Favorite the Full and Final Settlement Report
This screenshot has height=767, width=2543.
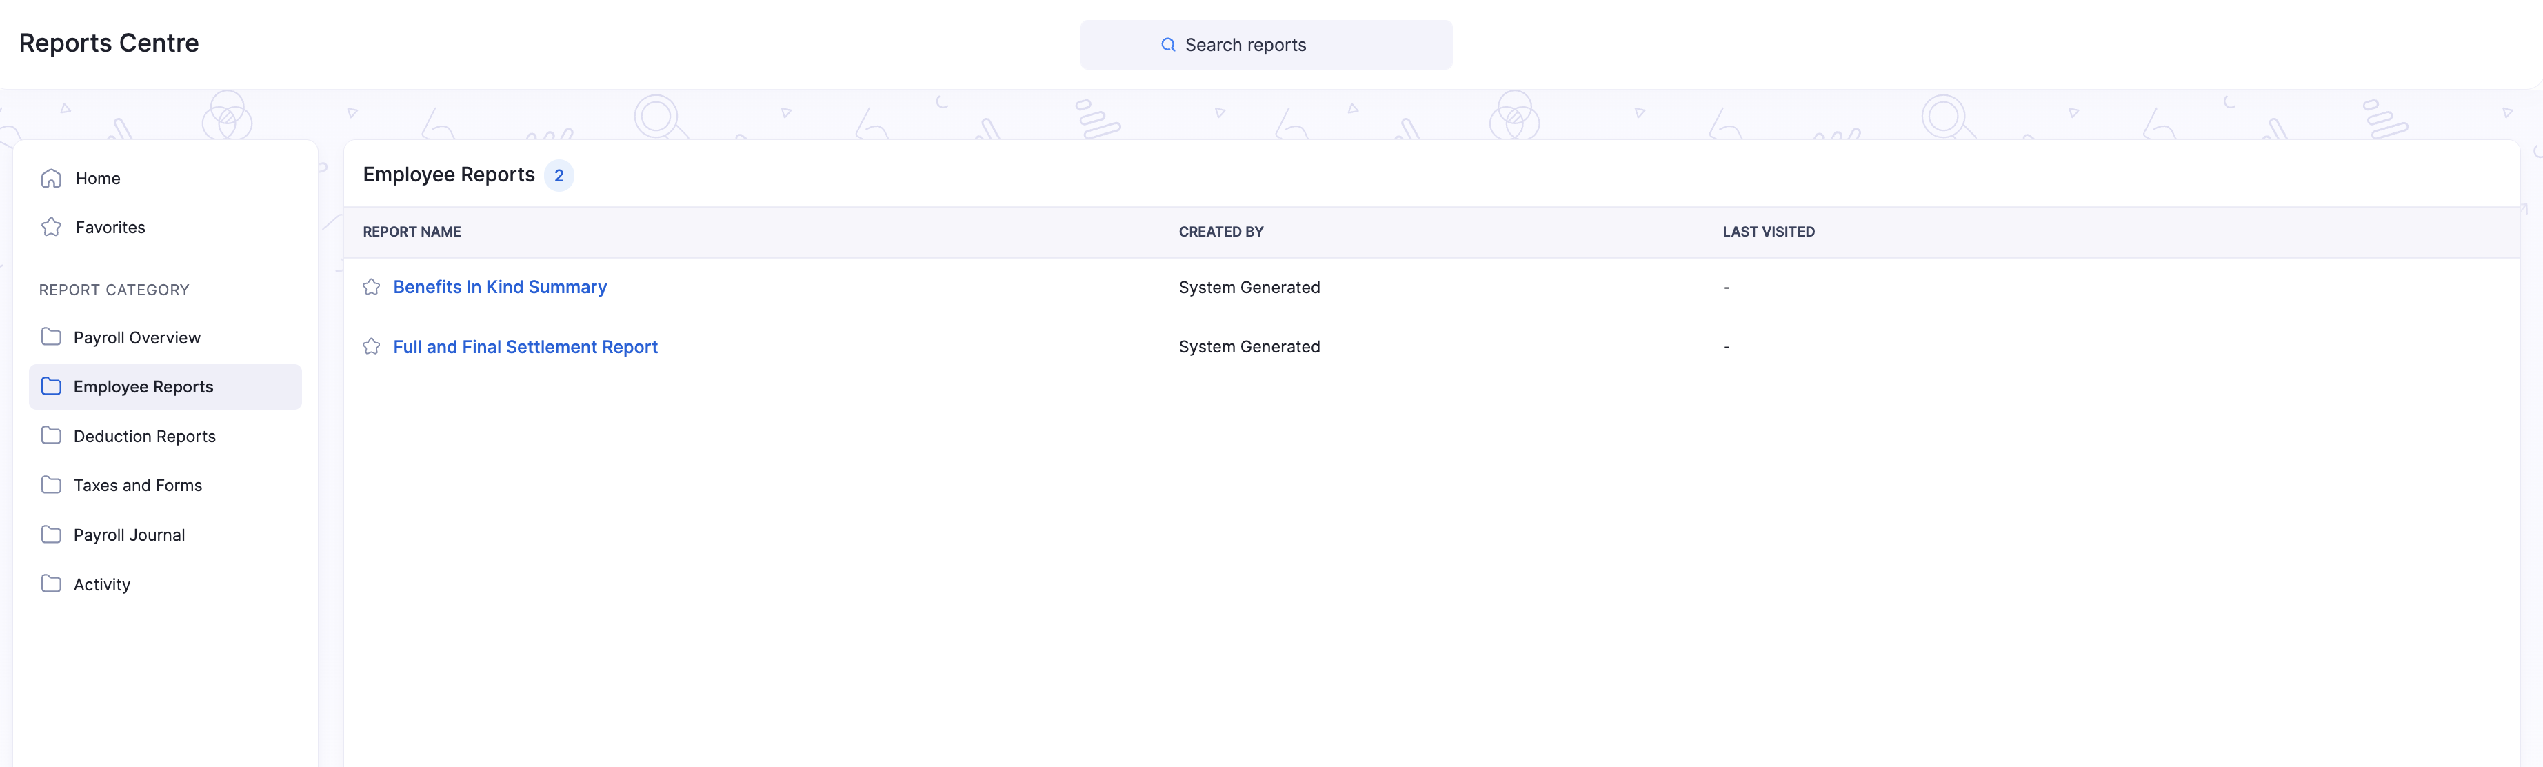pos(371,346)
